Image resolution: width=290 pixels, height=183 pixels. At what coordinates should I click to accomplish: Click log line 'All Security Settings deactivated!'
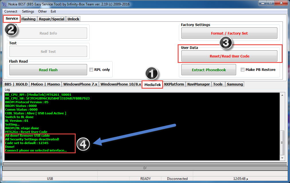tap(32, 139)
